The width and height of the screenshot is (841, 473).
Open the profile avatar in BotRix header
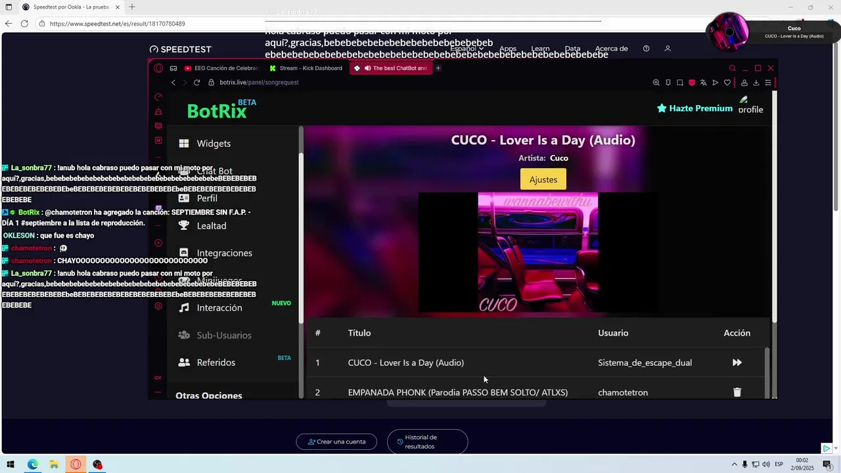pyautogui.click(x=750, y=105)
